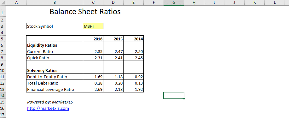Image resolution: width=289 pixels, height=118 pixels.
Task: Select Total Debt Ratio 2015 value 0.20
Action: pyautogui.click(x=113, y=83)
